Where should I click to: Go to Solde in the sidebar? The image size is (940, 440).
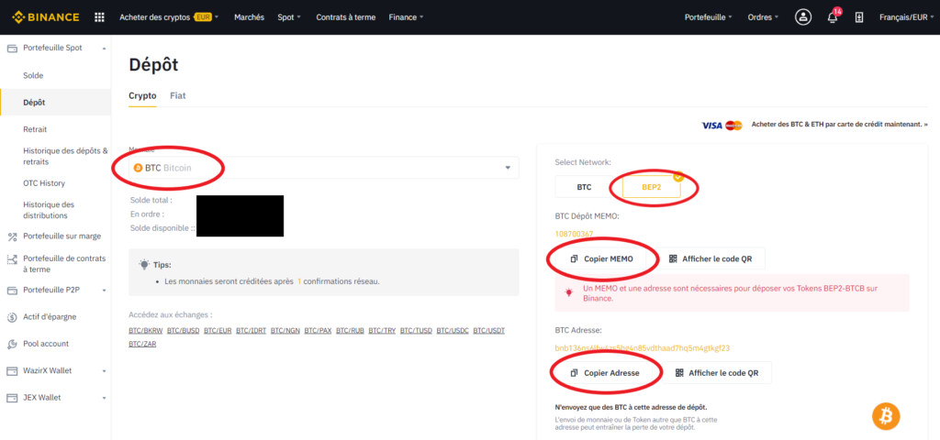pyautogui.click(x=34, y=75)
